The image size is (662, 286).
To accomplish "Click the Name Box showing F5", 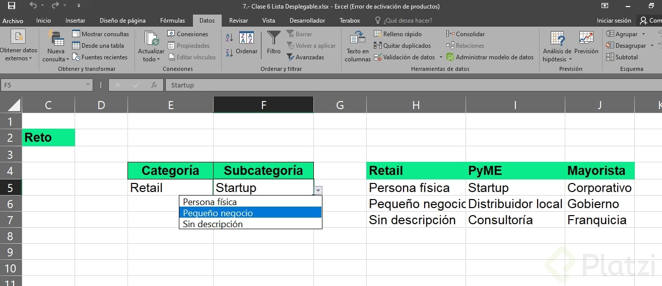I will tap(43, 85).
